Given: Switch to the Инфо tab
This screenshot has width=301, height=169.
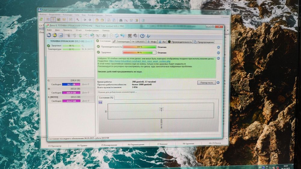Looking at the screenshot, I should (x=152, y=41).
